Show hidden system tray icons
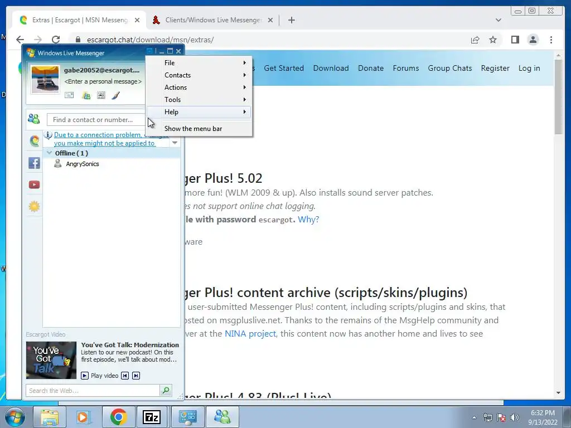The image size is (571, 428). 474,417
